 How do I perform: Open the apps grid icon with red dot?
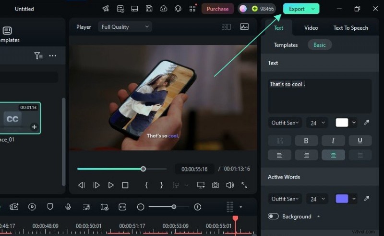pos(193,8)
